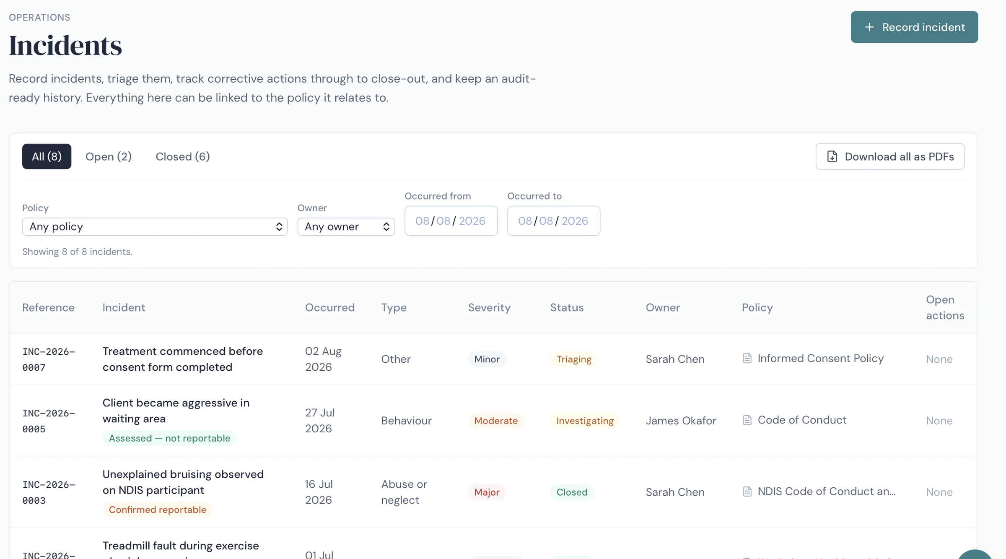Click the Investigating status badge
1006x559 pixels.
pyautogui.click(x=585, y=421)
